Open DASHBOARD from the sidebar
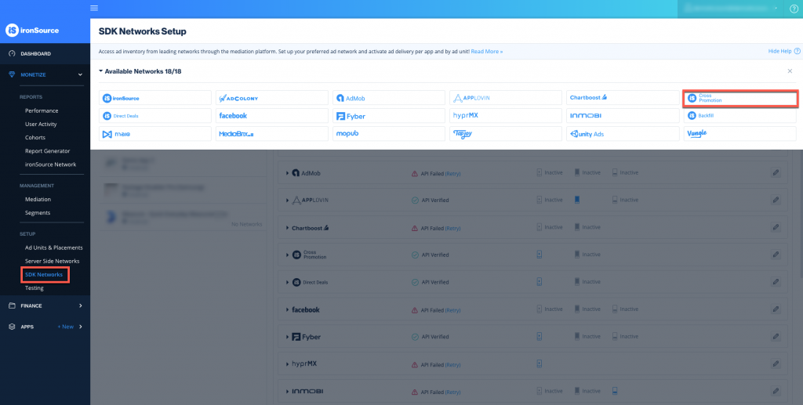This screenshot has height=405, width=803. [35, 53]
